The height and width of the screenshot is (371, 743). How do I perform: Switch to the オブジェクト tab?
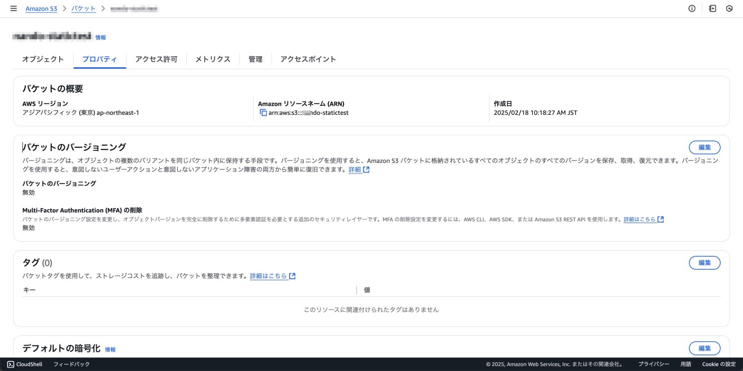coord(43,59)
